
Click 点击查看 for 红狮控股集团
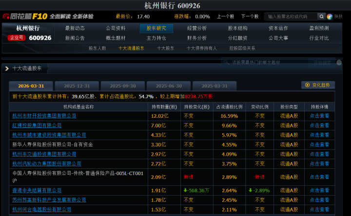coord(319,126)
